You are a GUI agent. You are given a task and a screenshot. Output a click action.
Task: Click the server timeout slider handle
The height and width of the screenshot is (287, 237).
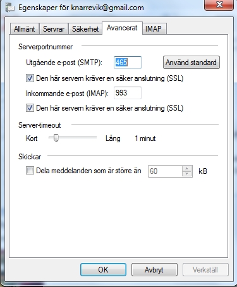click(x=56, y=138)
